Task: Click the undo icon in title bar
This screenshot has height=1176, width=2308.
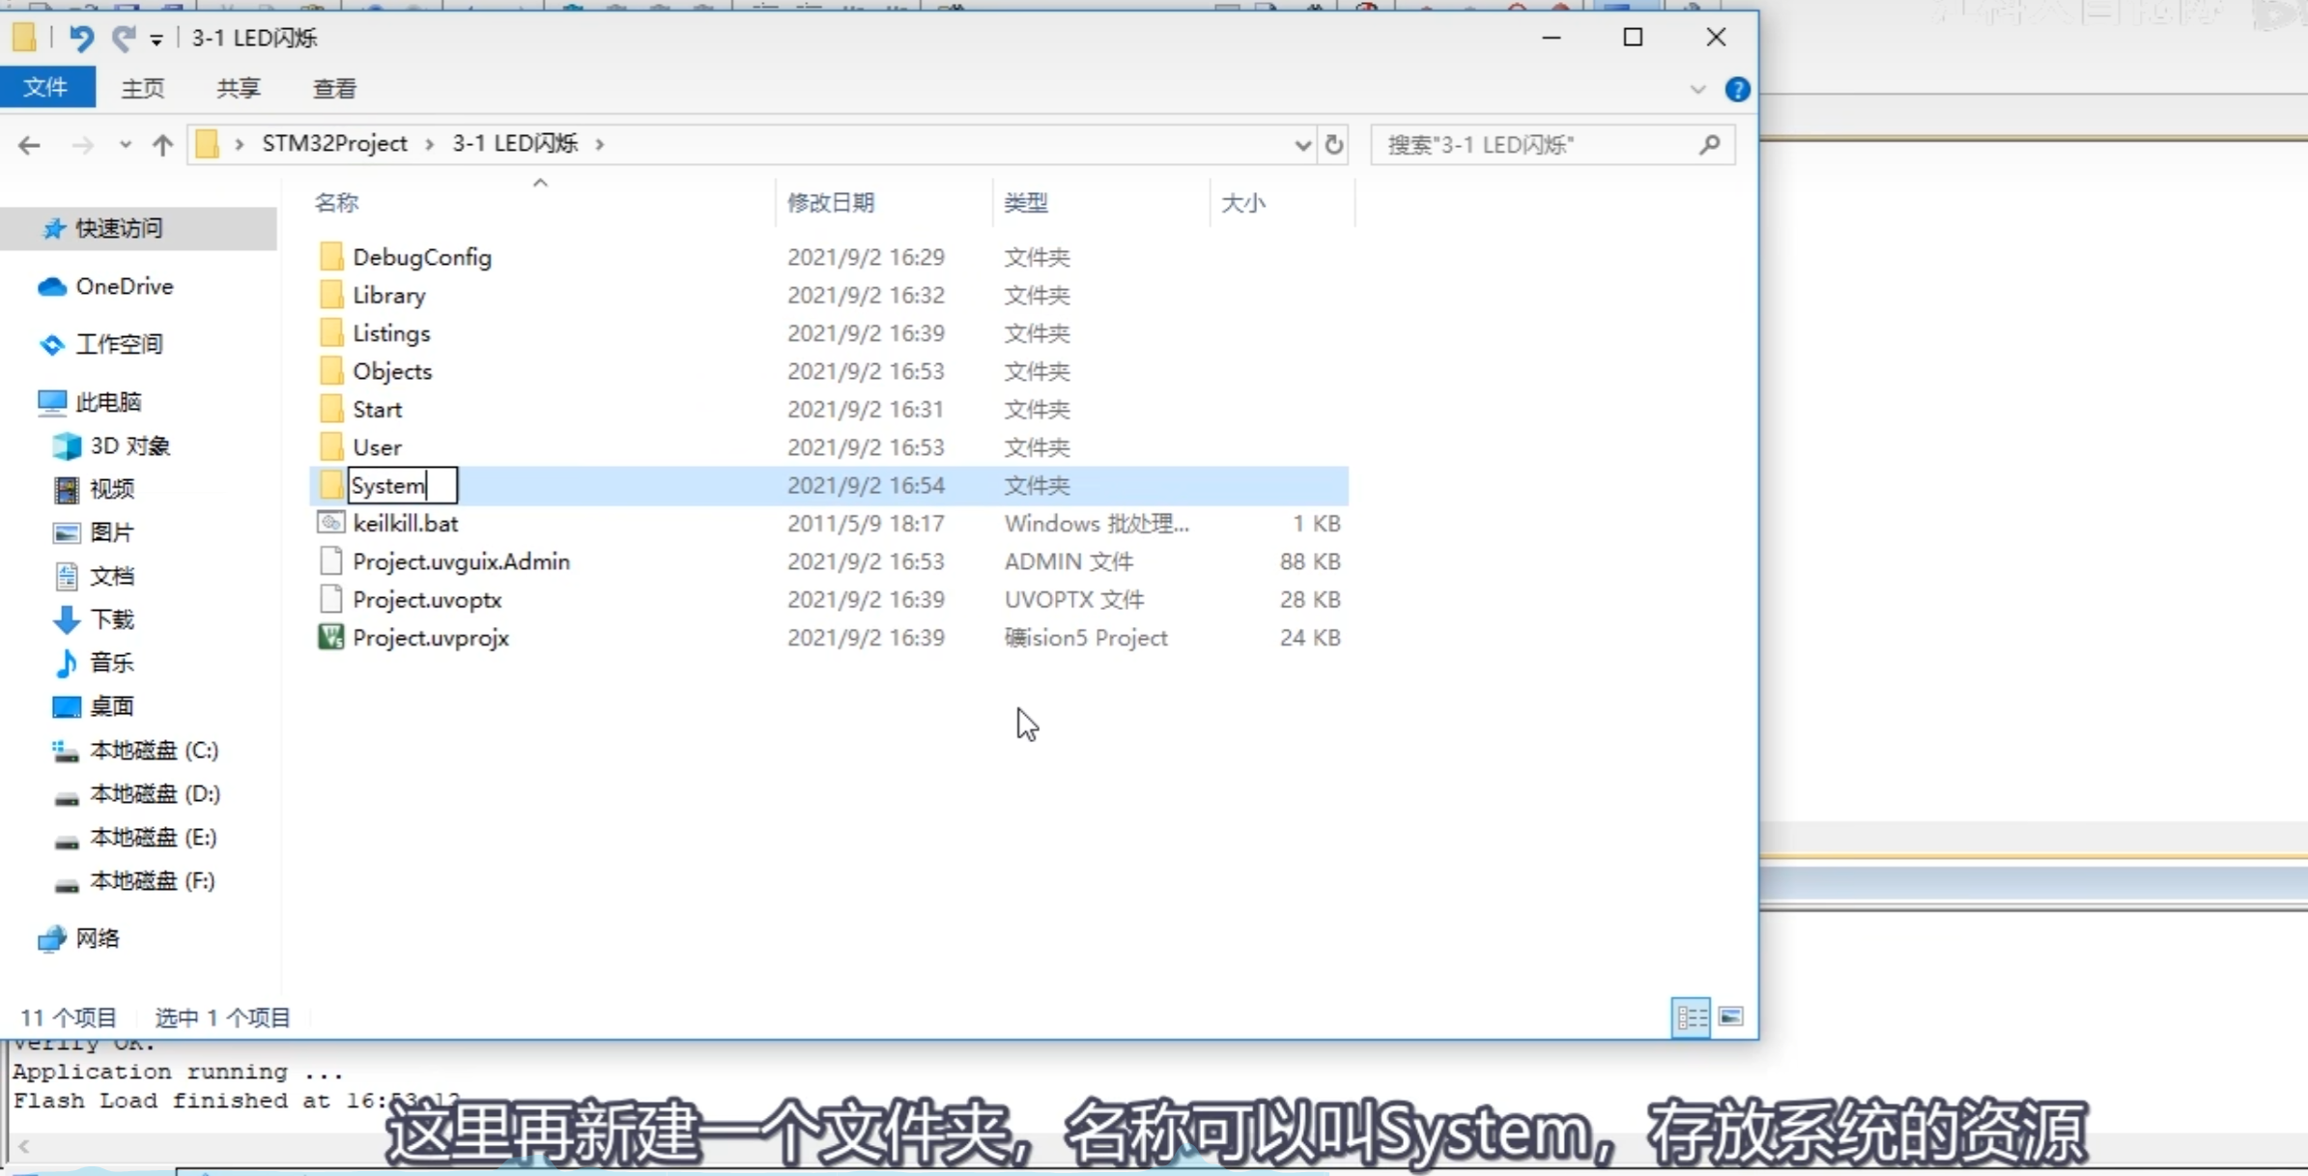Action: [x=81, y=38]
